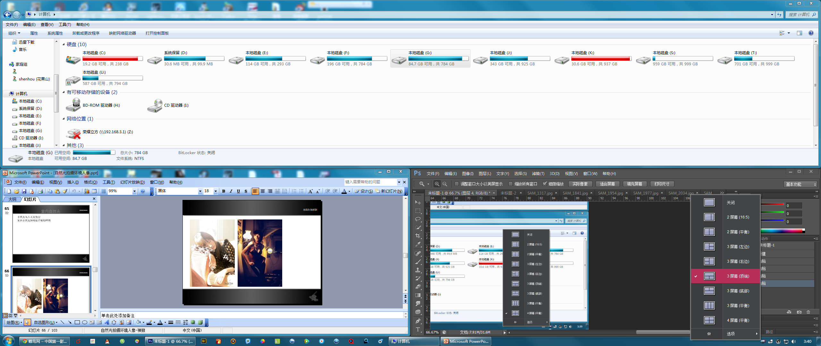Click the blue channel slider in Photoshop Color panel
The height and width of the screenshot is (346, 821).
[772, 220]
